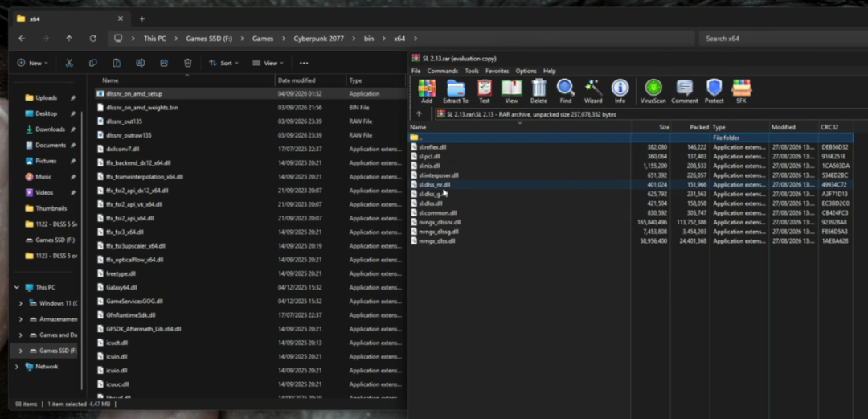The height and width of the screenshot is (419, 868).
Task: Click the Paste icon in Explorer toolbar
Action: point(117,64)
